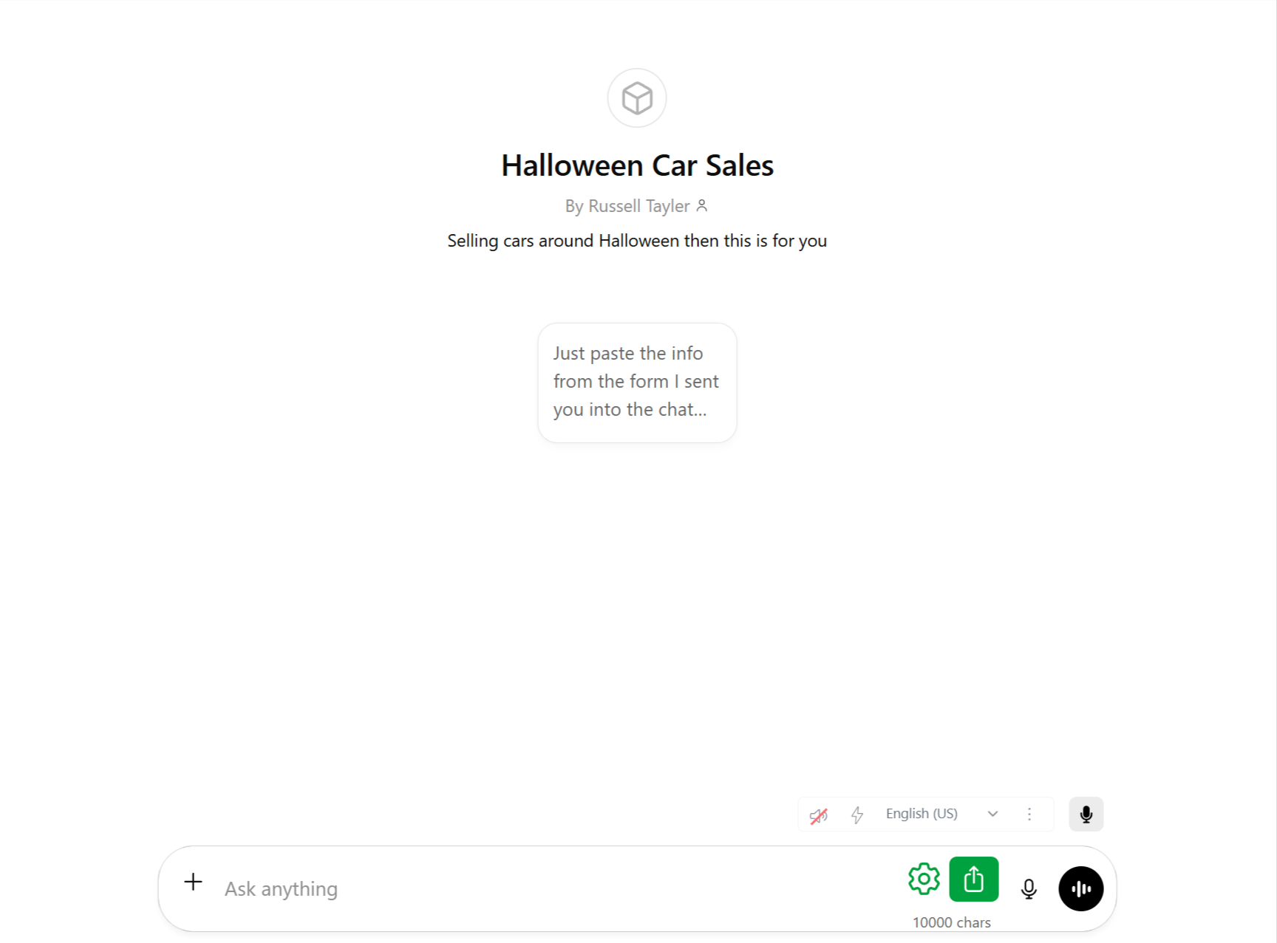Click the "Selling cars around Halloween" description
Screen dimensions: 1277x943
pyautogui.click(x=637, y=241)
